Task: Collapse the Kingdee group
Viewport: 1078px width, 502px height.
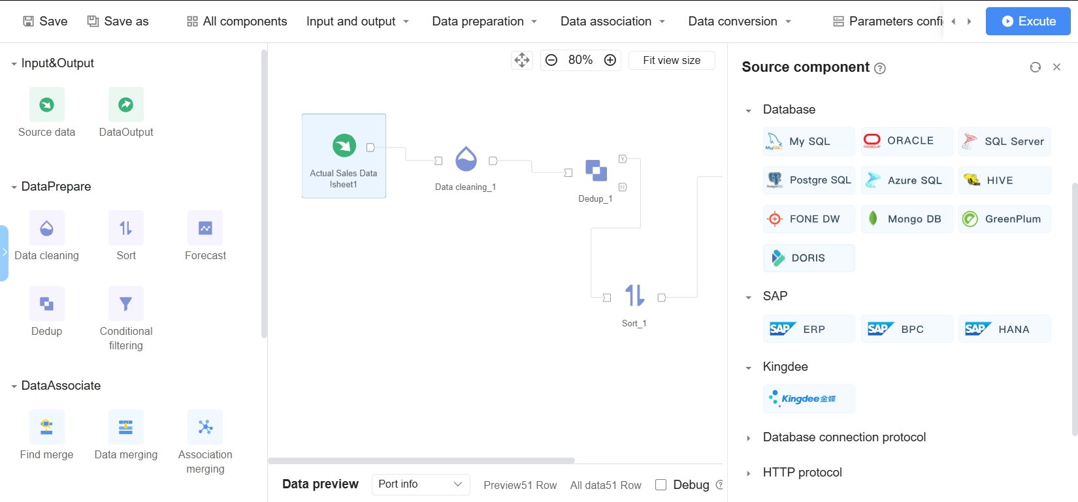Action: 749,368
